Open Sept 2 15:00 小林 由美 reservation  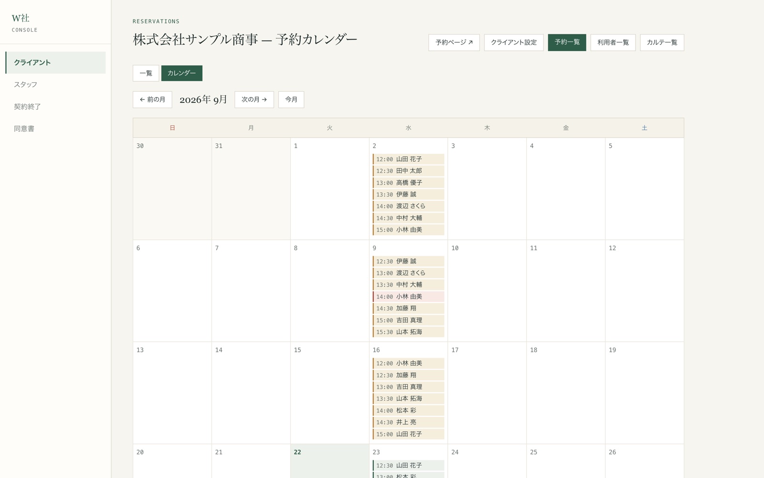pos(408,230)
